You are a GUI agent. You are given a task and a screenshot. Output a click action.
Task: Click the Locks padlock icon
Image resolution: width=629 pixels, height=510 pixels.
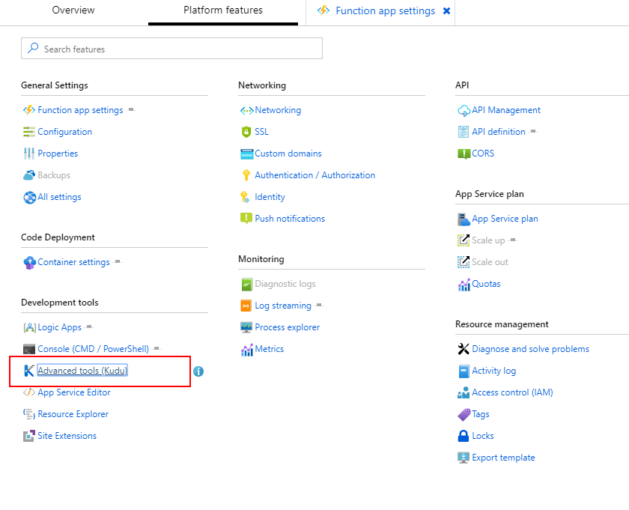464,436
